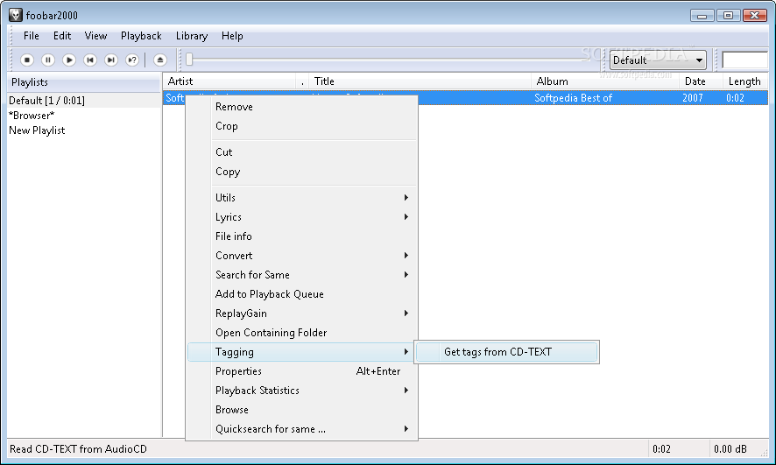Expand the Utils submenu

301,197
